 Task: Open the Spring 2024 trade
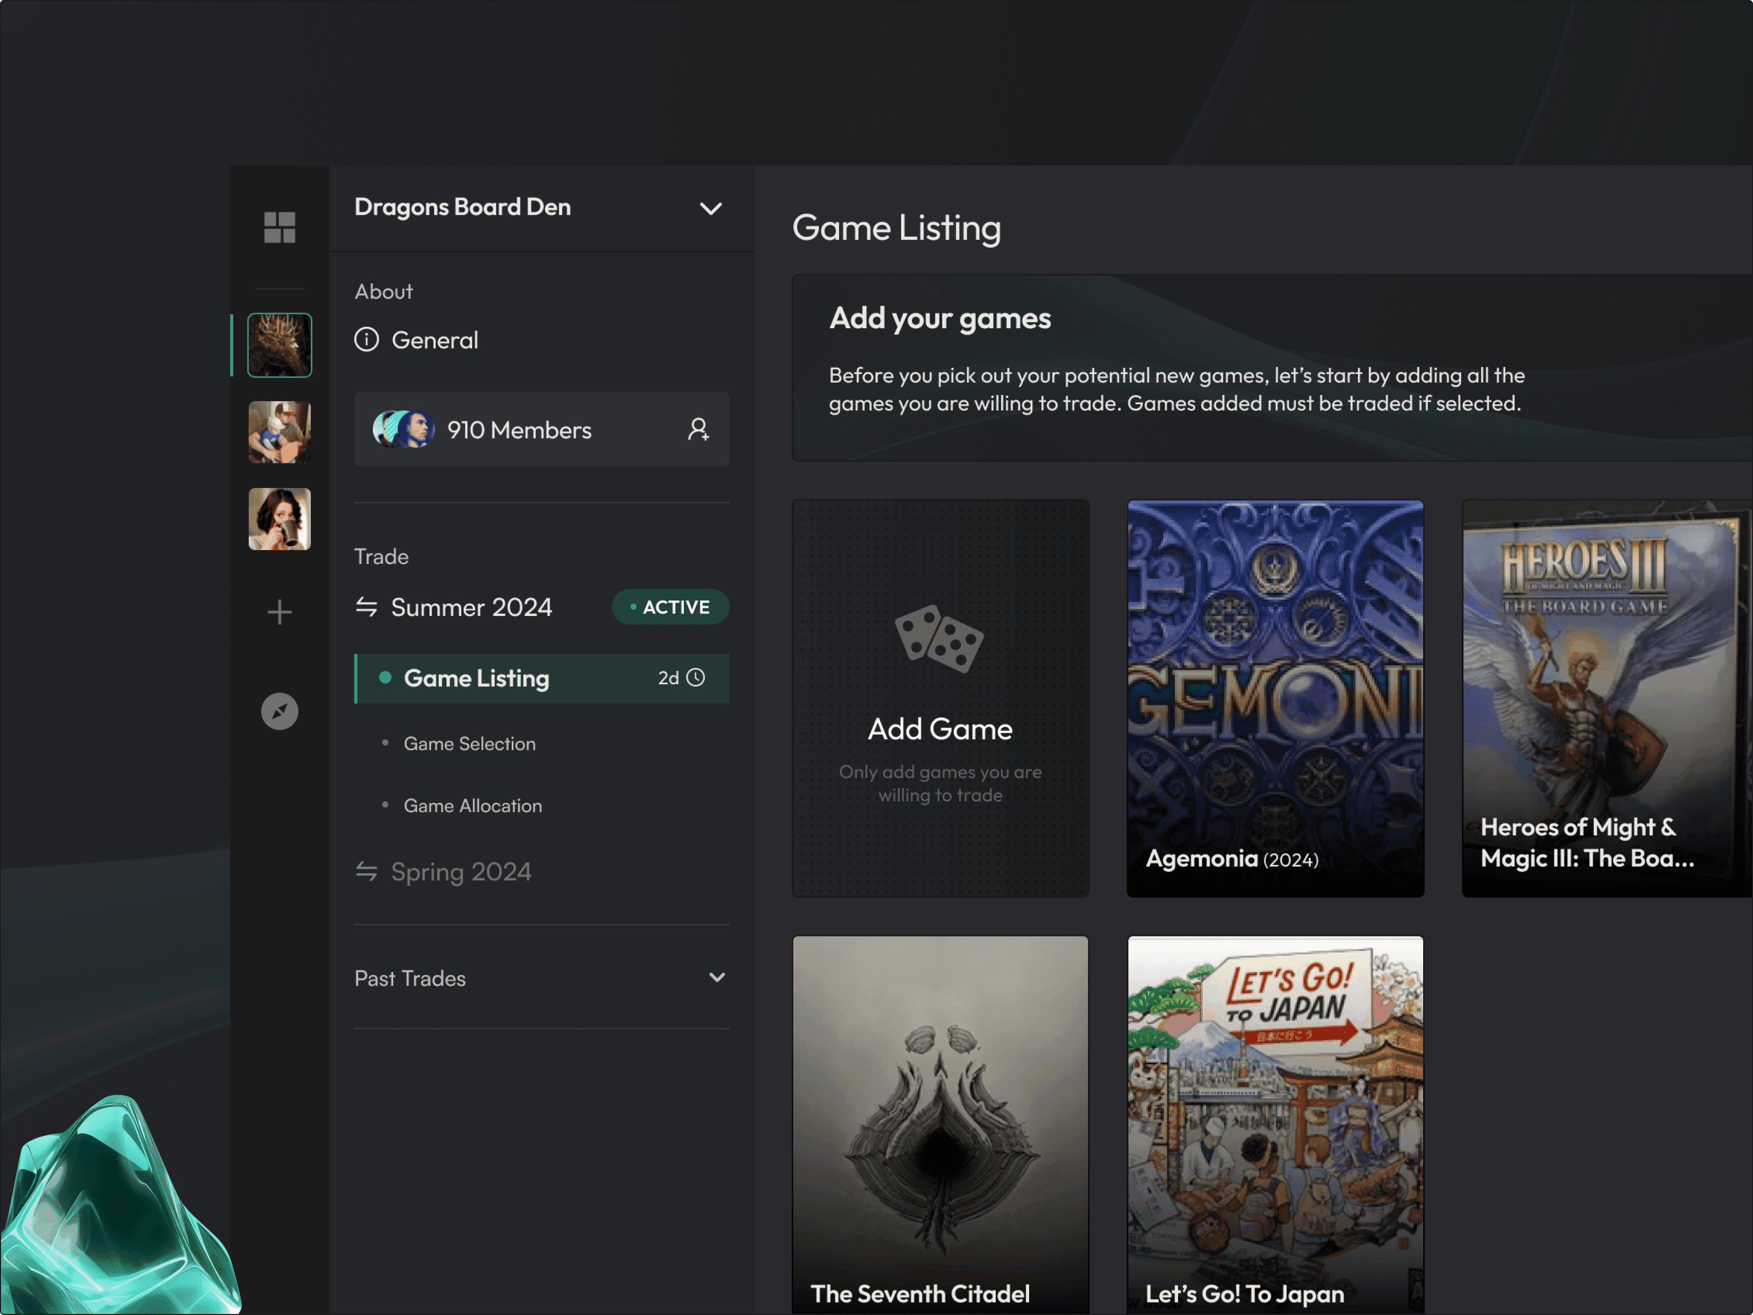click(x=460, y=871)
